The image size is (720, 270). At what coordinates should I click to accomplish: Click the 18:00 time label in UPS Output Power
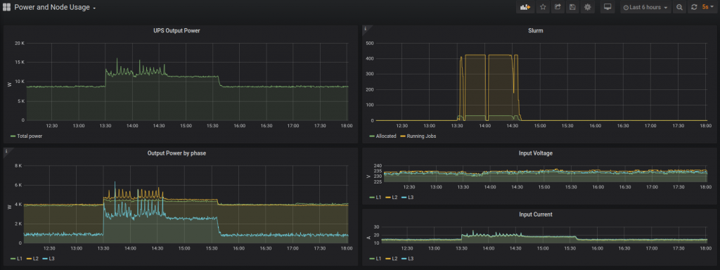347,126
